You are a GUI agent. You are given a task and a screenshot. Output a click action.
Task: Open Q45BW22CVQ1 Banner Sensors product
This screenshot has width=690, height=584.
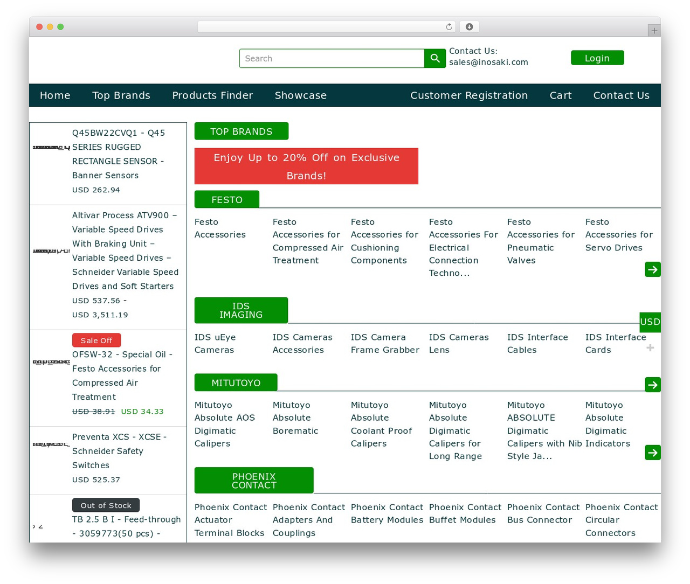[119, 154]
